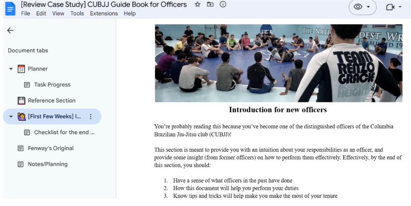411x206 pixels.
Task: Close tabs panel with back arrow
Action: (10, 30)
